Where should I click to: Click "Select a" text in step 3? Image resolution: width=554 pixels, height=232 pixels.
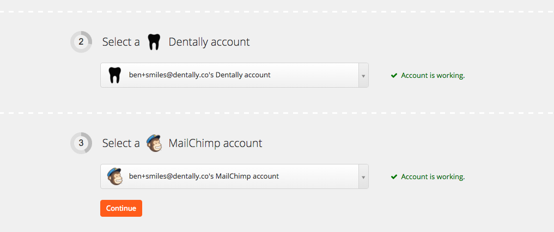pos(121,143)
